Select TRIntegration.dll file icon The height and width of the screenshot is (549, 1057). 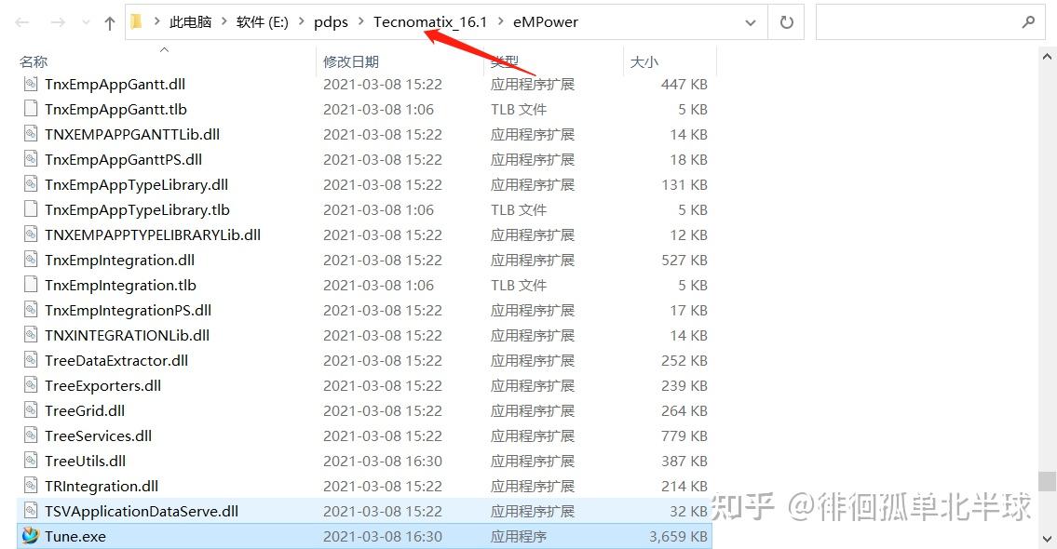31,487
